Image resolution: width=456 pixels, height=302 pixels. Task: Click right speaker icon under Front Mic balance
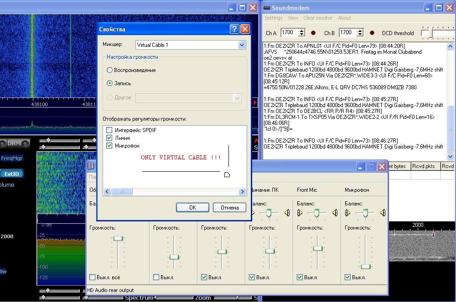335,213
